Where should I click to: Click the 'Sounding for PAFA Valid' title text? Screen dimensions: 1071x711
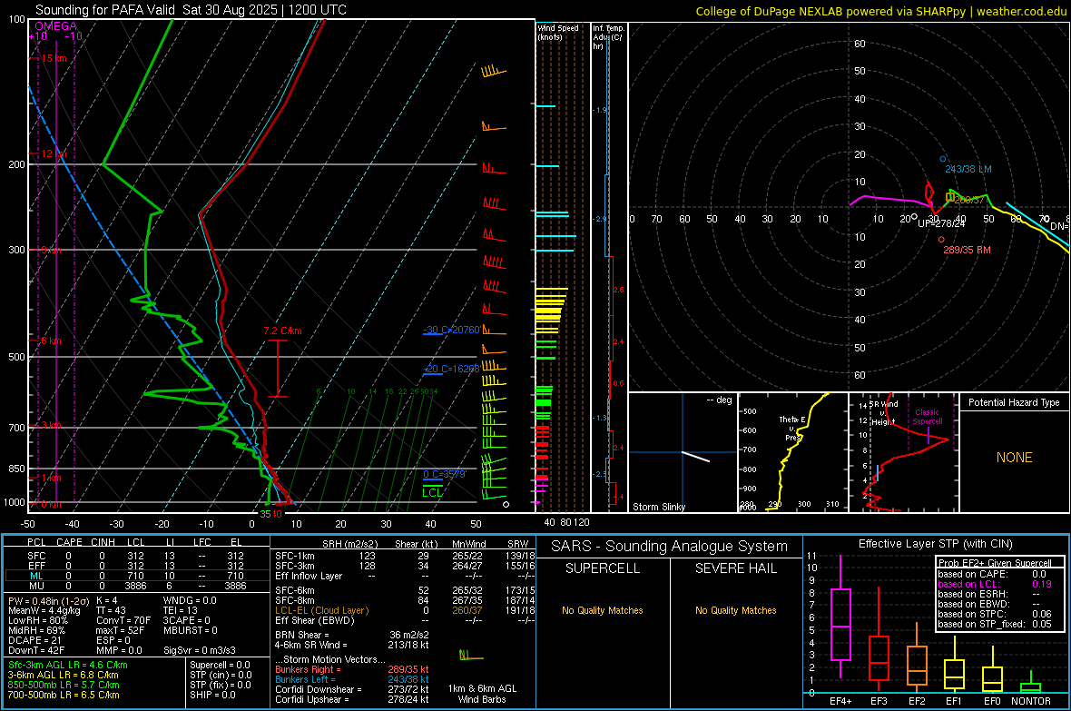coord(106,10)
